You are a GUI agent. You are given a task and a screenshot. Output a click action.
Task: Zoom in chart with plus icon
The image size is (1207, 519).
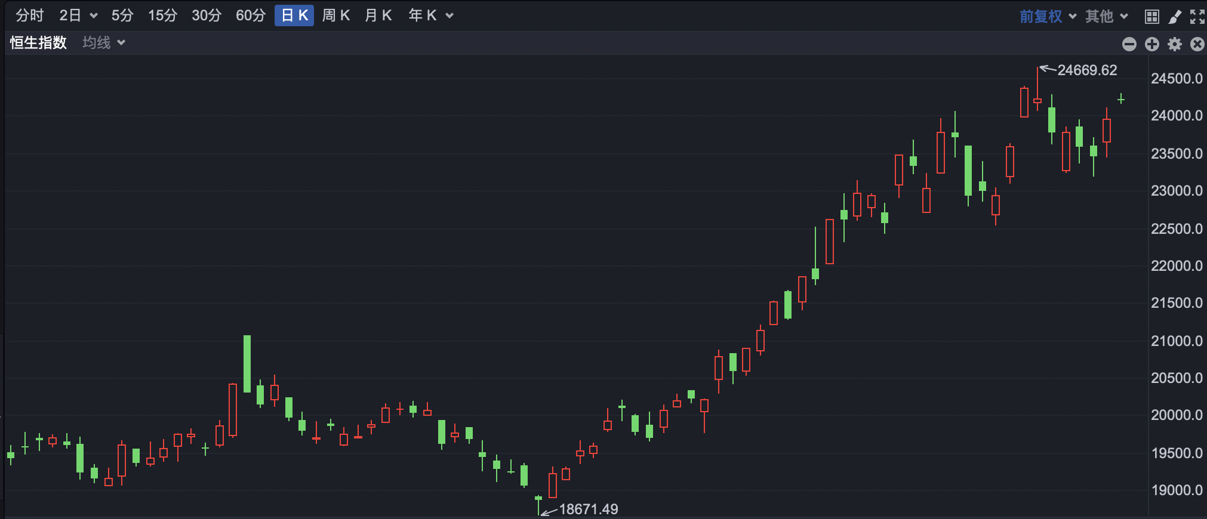tap(1152, 44)
